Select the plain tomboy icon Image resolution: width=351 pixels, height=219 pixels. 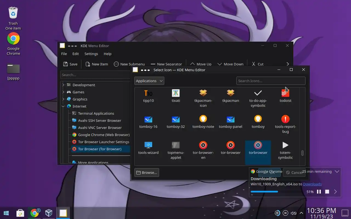(x=258, y=119)
